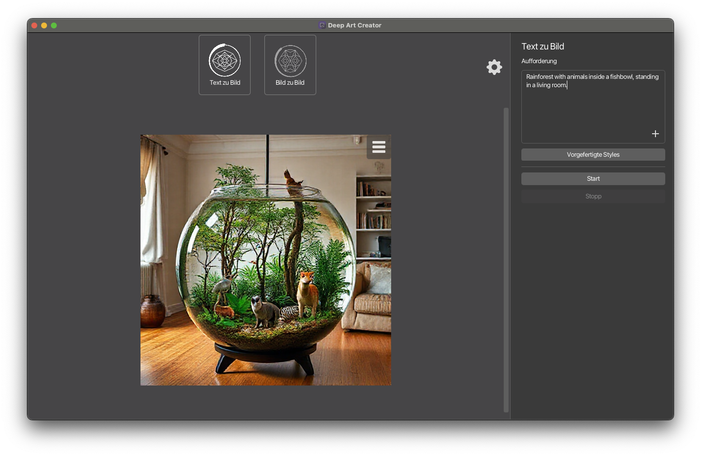Click the 'Text zu Bild' sidebar heading
This screenshot has width=701, height=456.
coord(542,47)
